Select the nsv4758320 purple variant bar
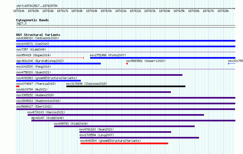Screen dimensions: 243x154 click(99, 75)
